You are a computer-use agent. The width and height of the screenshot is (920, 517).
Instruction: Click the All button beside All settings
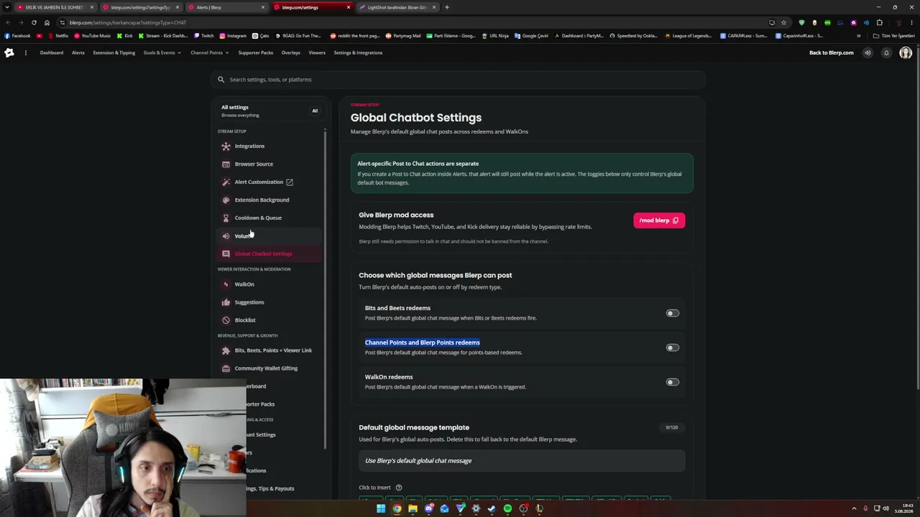[x=315, y=111]
